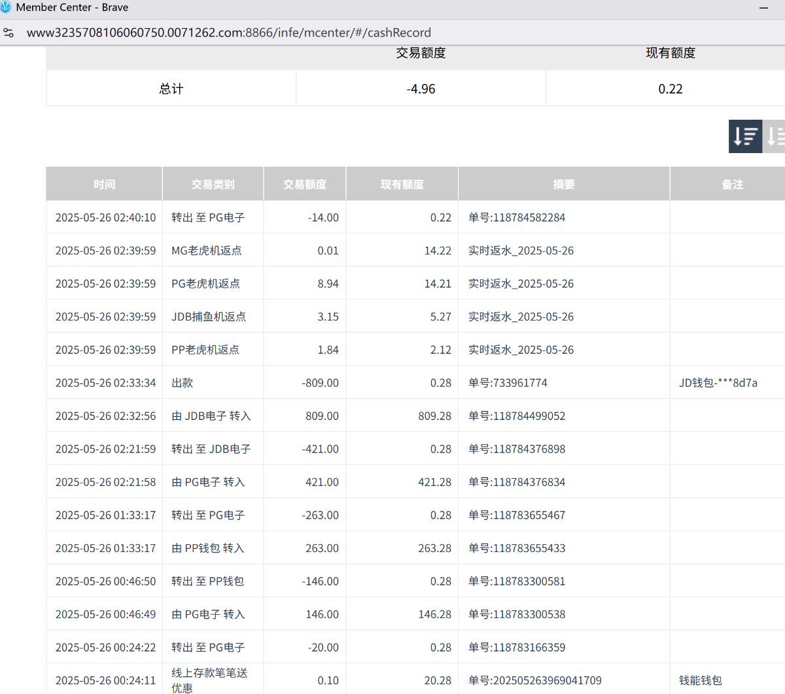Open site settings icon in address bar
This screenshot has height=694, width=785.
(9, 33)
